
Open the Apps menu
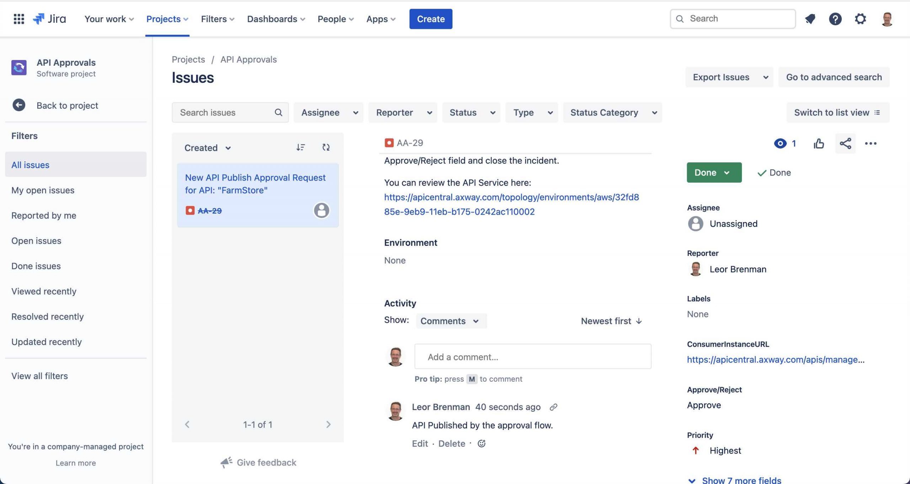(x=381, y=19)
